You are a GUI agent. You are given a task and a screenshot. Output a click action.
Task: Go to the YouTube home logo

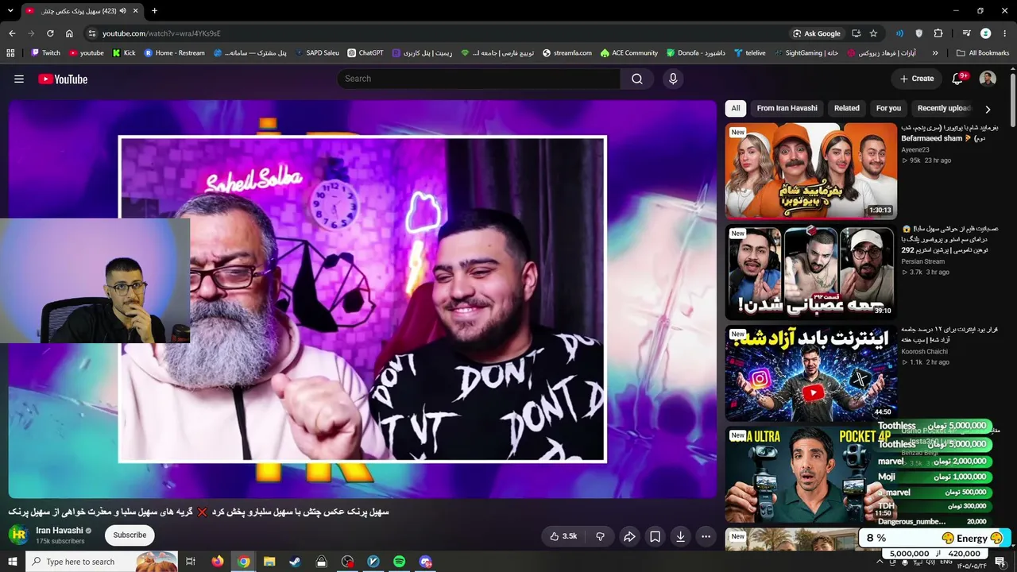click(63, 79)
